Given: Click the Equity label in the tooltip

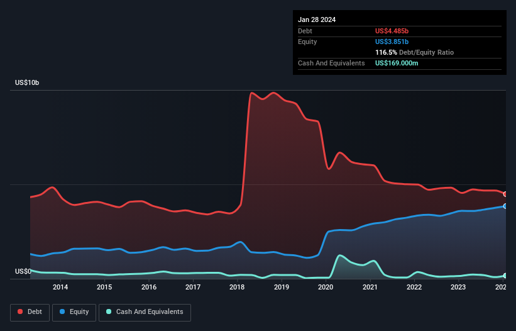Looking at the screenshot, I should 307,42.
